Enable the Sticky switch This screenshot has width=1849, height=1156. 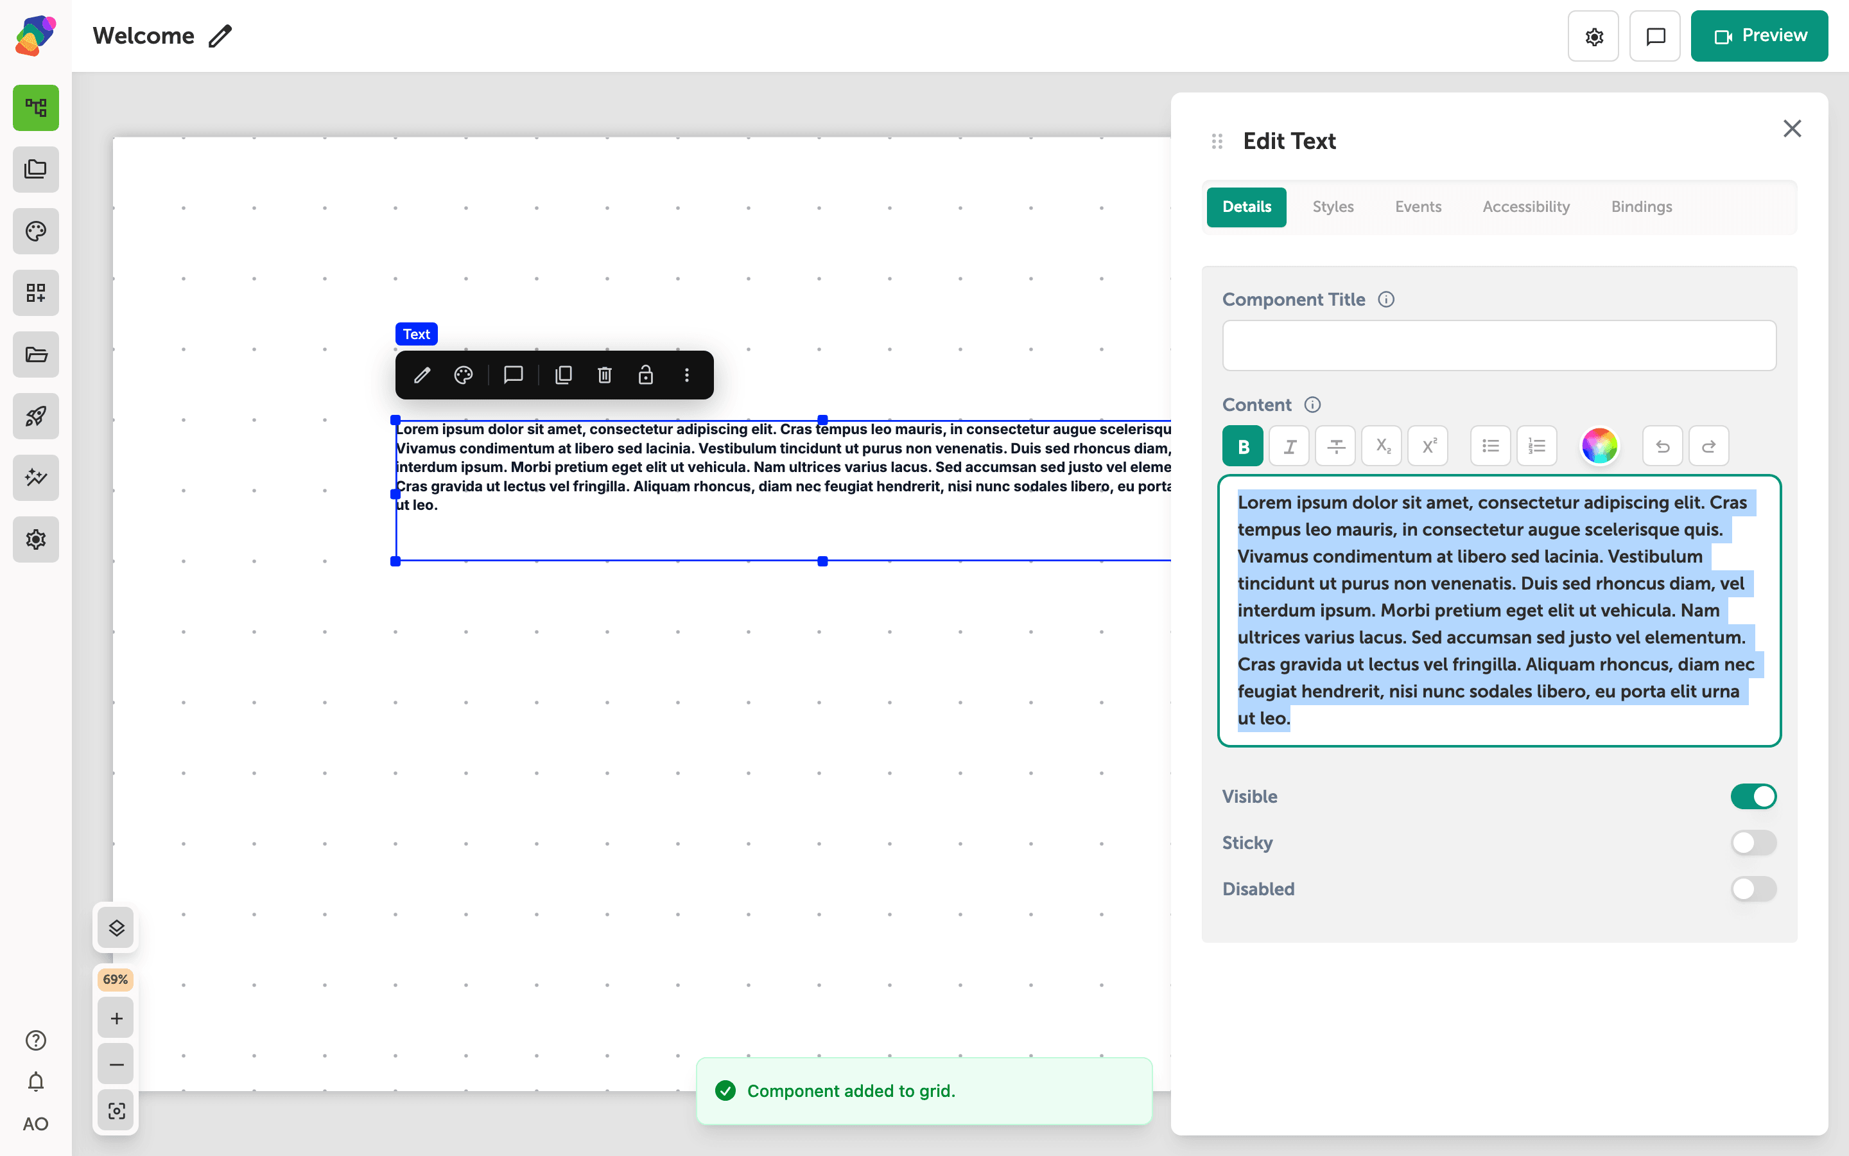1753,843
